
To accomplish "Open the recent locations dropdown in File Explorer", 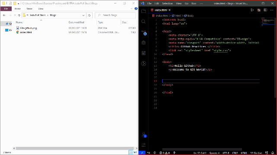I will [x=15, y=15].
